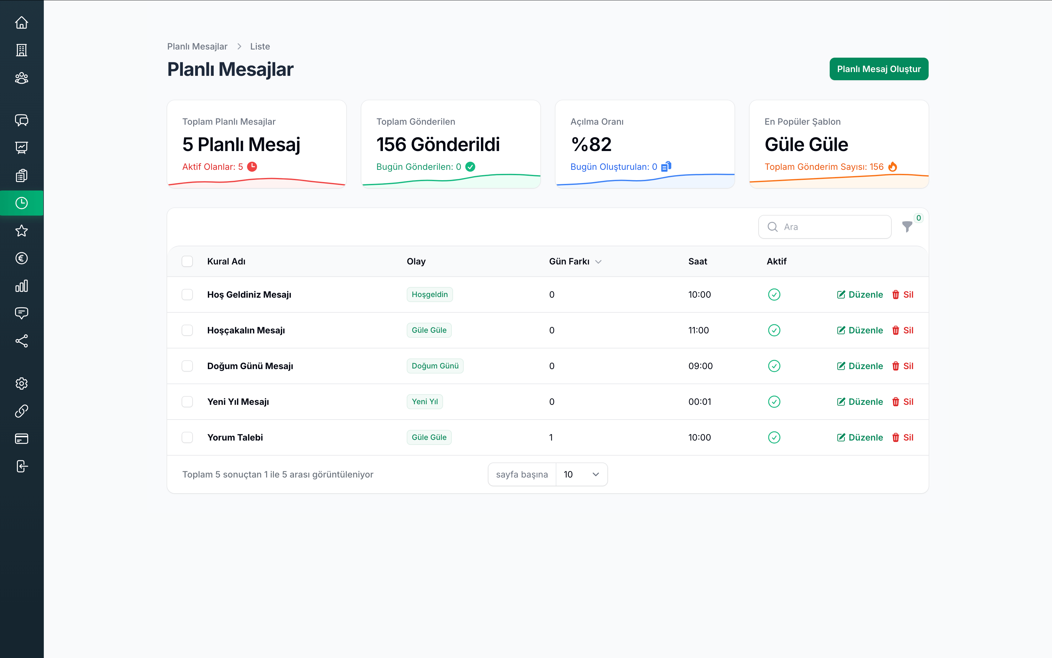Click Planlı Mesajlar breadcrumb link
1052x658 pixels.
click(197, 47)
